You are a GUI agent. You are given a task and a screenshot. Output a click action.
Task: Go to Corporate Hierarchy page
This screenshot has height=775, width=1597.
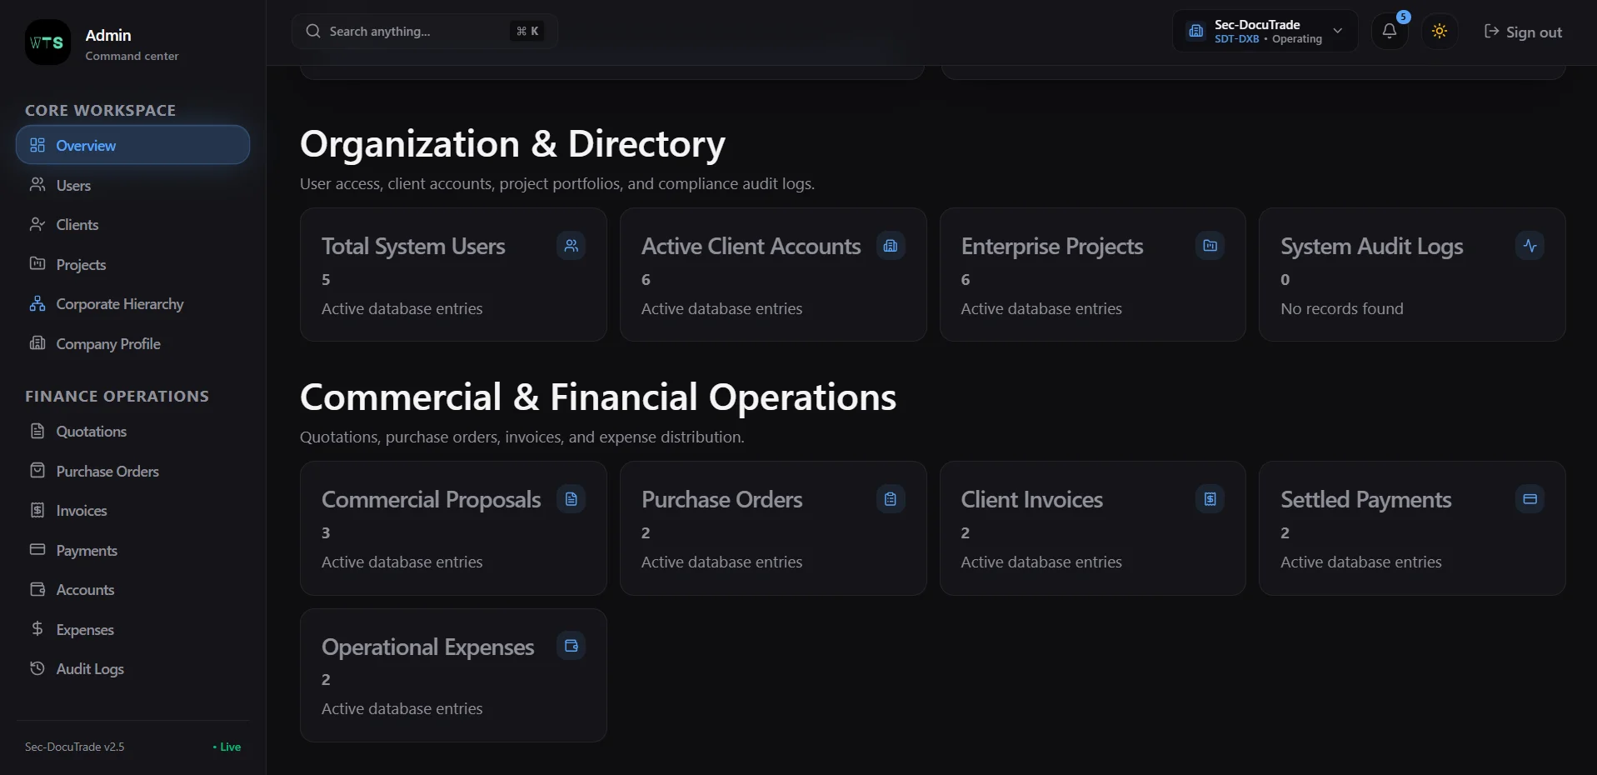(132, 304)
